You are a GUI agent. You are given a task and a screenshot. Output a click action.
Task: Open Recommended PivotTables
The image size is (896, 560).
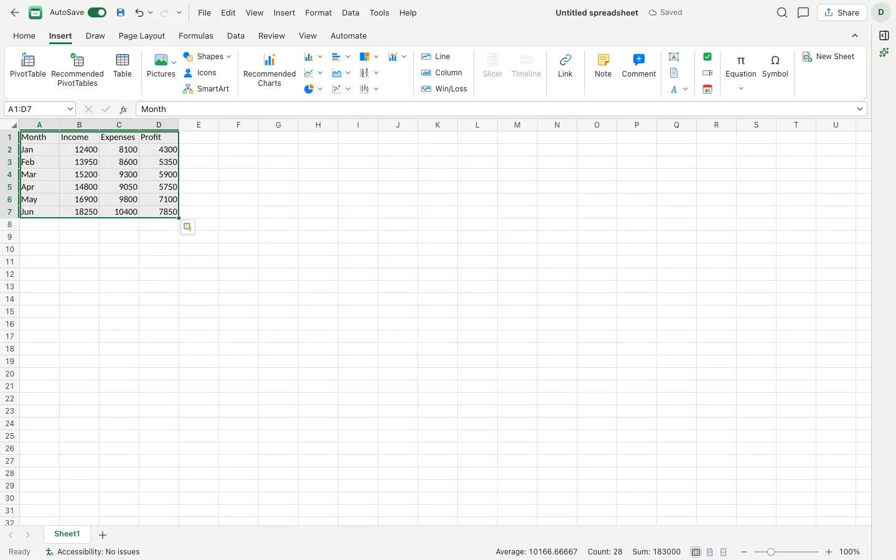pyautogui.click(x=77, y=70)
